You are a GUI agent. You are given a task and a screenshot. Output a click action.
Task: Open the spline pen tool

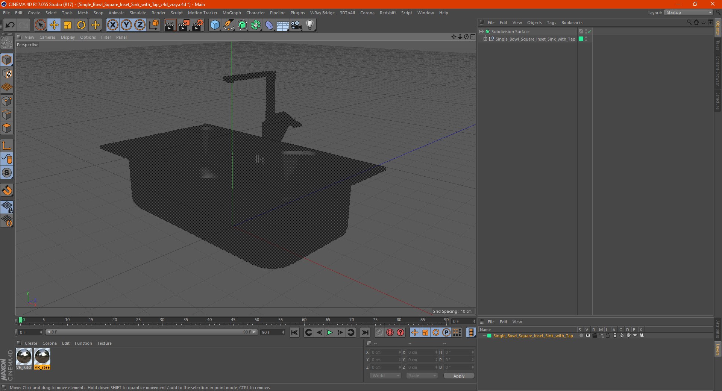pos(228,25)
